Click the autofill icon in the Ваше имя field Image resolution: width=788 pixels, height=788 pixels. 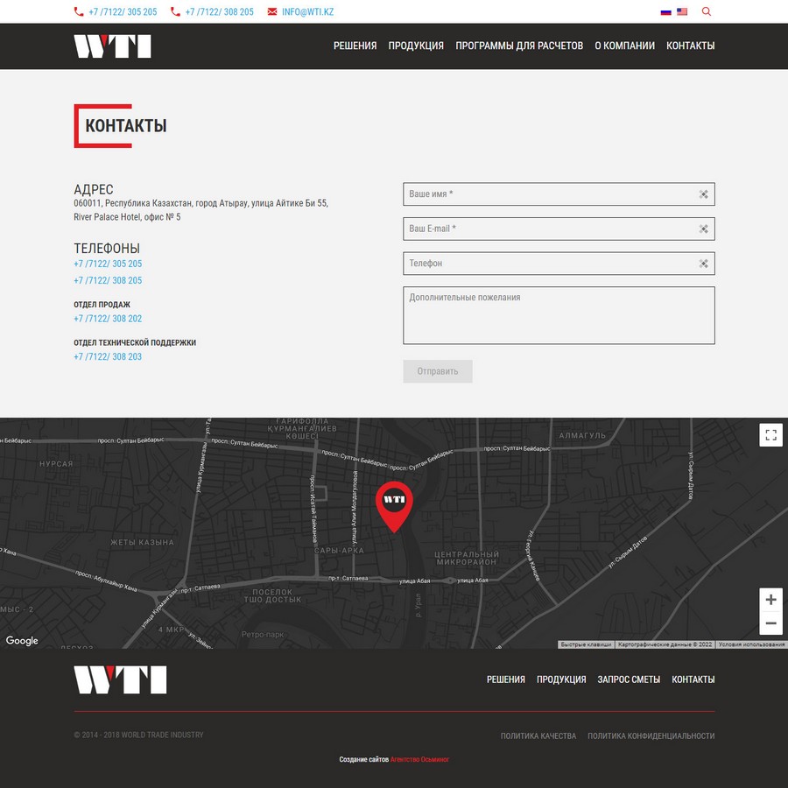click(x=703, y=194)
